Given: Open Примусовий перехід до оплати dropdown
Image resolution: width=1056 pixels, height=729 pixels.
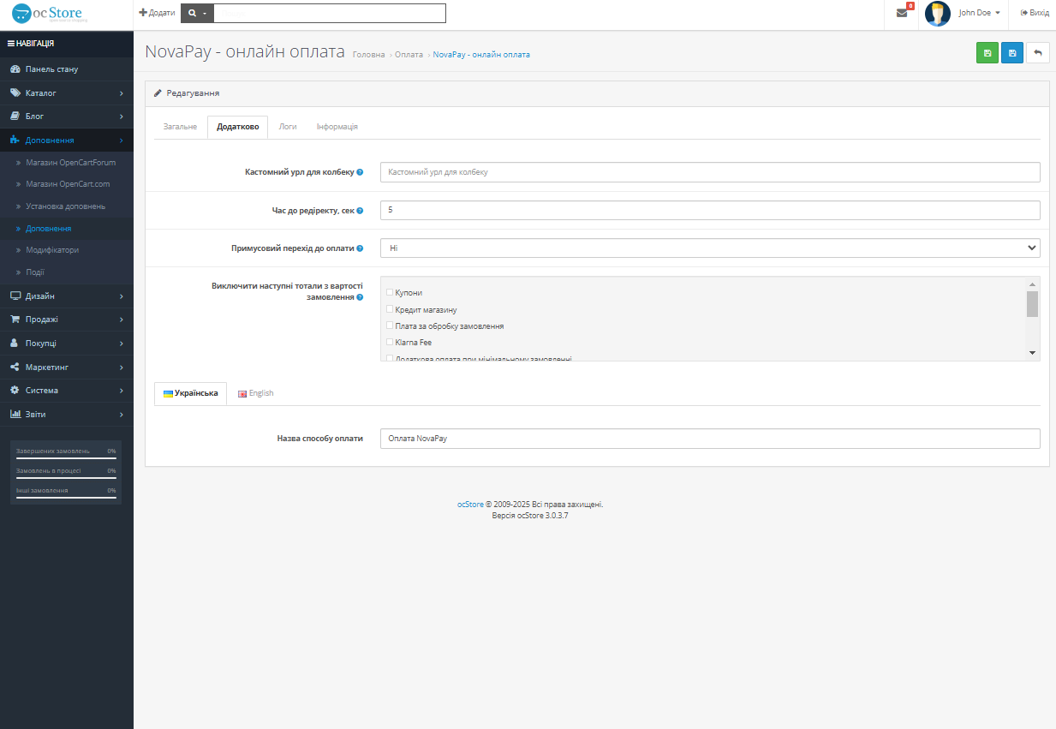Looking at the screenshot, I should [x=710, y=248].
